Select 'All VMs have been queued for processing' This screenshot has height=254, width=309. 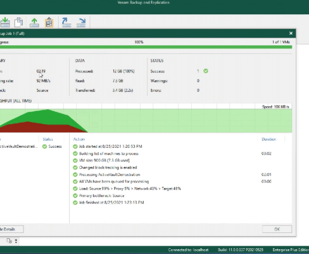pos(114,182)
